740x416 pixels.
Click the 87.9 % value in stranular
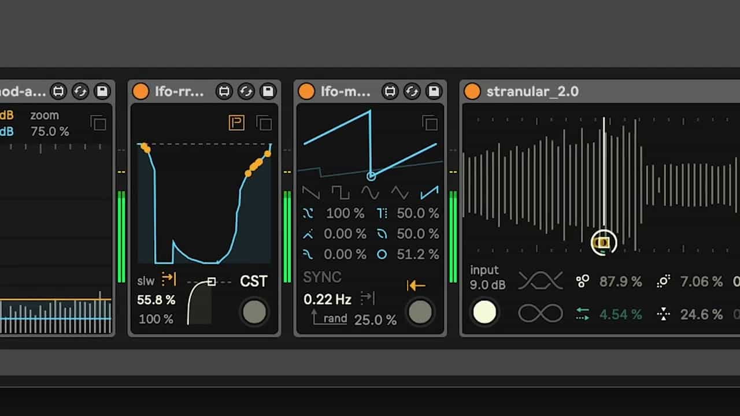(620, 281)
